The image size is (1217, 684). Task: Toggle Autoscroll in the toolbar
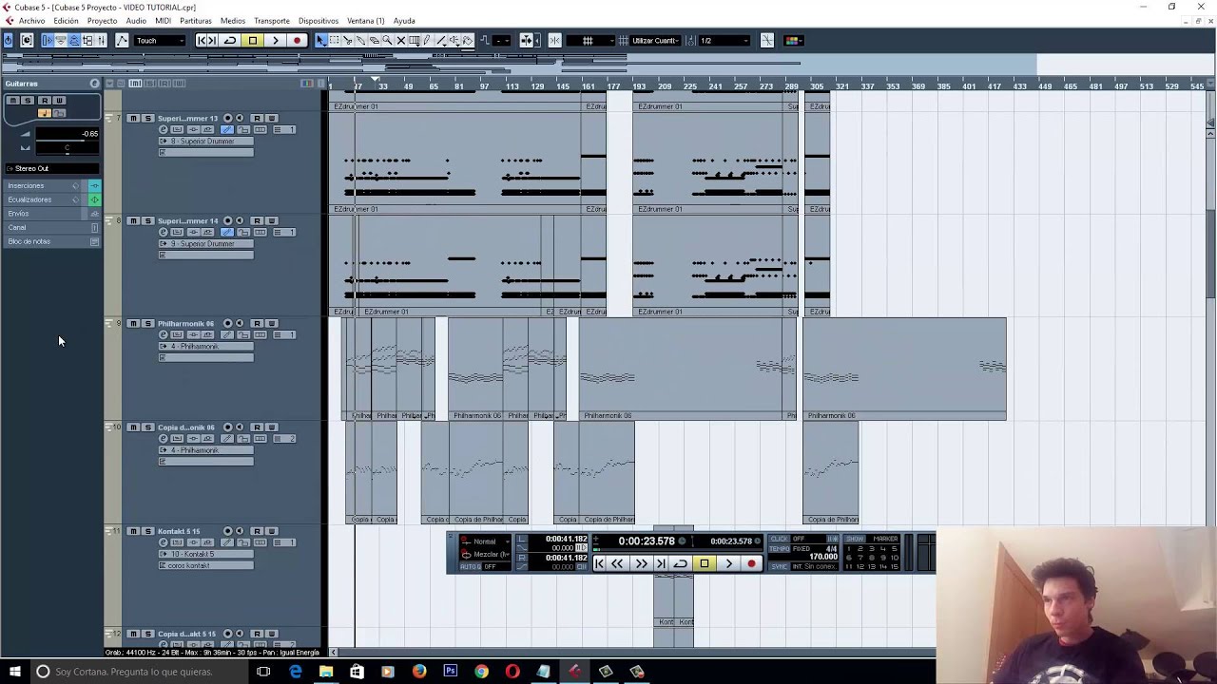(x=526, y=40)
